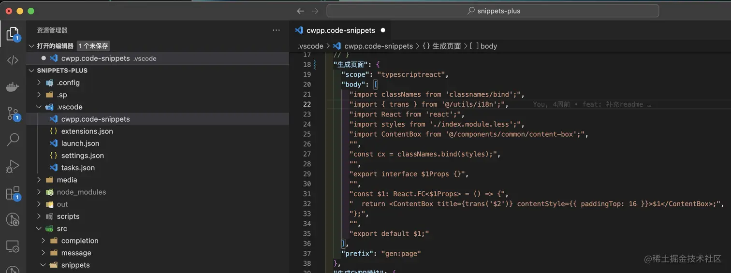Click unsaved dot beside cwpp.code-snippets in open editors
This screenshot has width=731, height=273.
pos(44,58)
